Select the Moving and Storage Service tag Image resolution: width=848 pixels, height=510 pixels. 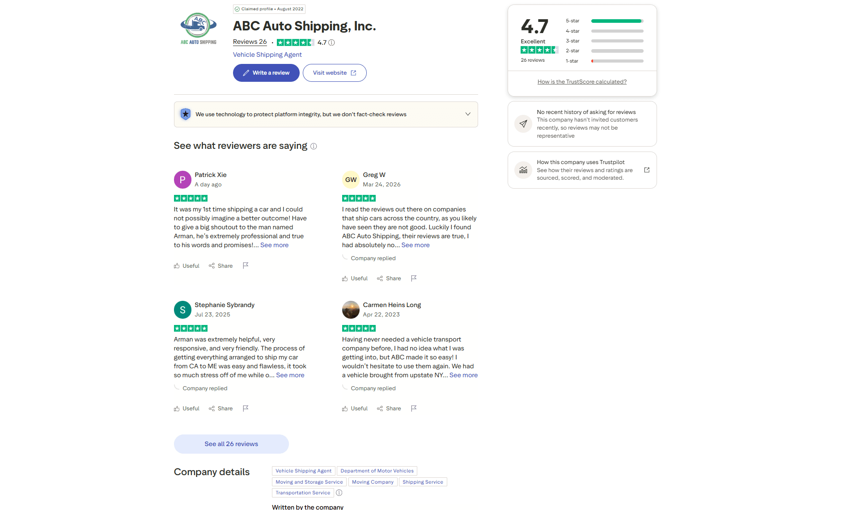[309, 482]
